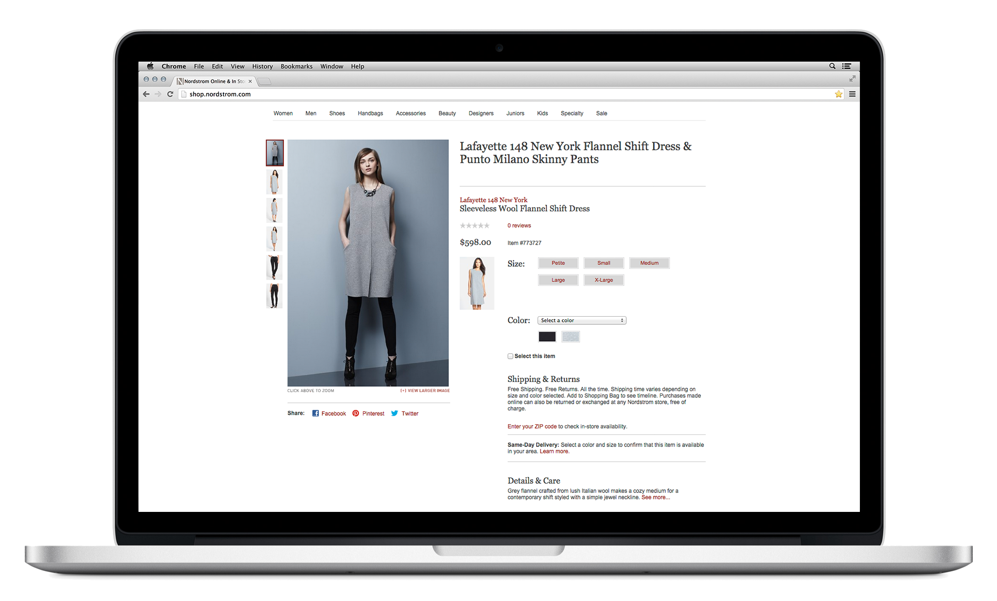Open the History menu
The width and height of the screenshot is (997, 601).
click(x=262, y=66)
